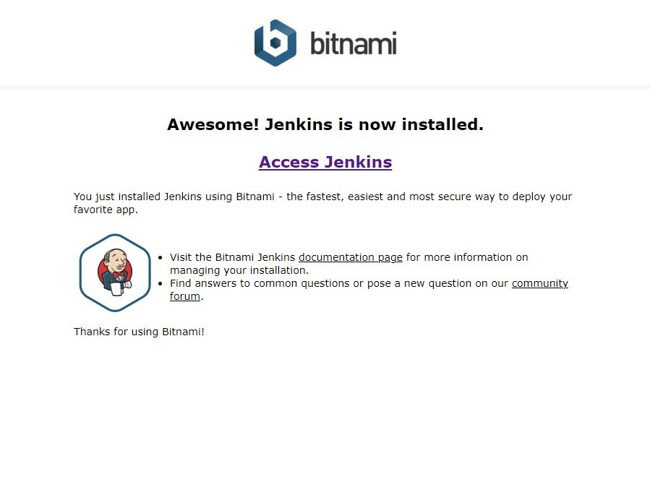Click the "bitnami" wordmark text in the header

point(354,43)
